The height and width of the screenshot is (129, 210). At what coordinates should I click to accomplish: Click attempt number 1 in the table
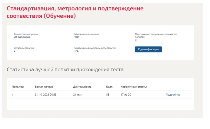(x=13, y=95)
